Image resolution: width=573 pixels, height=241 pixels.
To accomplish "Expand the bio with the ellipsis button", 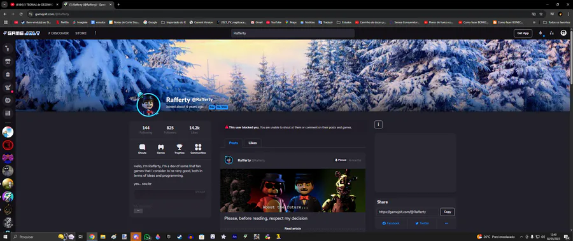I will tap(138, 210).
